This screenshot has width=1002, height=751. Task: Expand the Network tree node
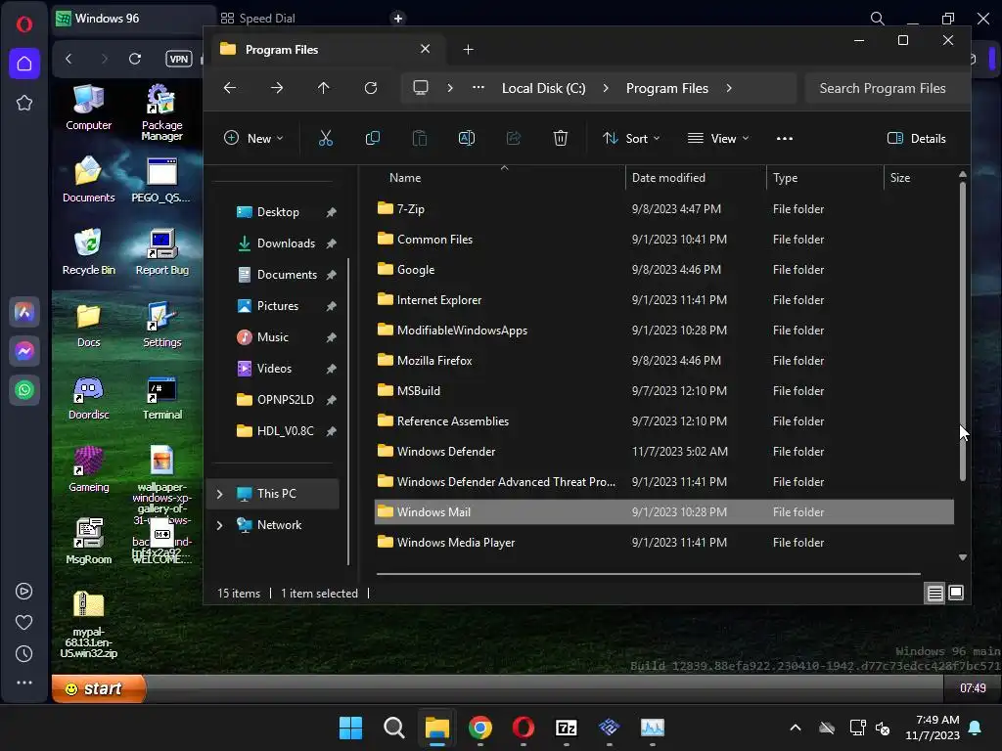click(x=220, y=525)
